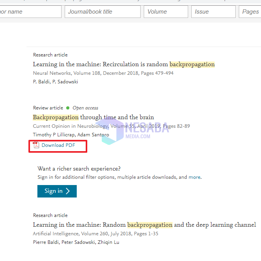Focus the Volume input field
The width and height of the screenshot is (261, 261).
(166, 12)
